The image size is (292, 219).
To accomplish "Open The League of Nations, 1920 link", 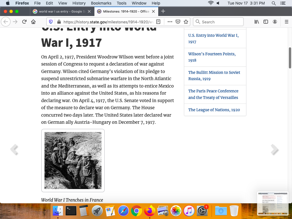I will (214, 110).
